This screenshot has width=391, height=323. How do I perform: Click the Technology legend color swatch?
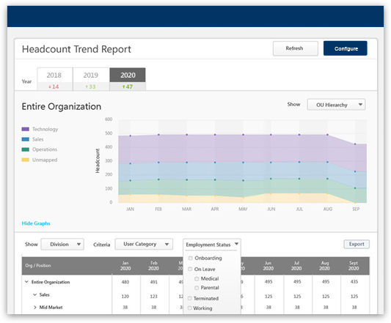tap(26, 129)
